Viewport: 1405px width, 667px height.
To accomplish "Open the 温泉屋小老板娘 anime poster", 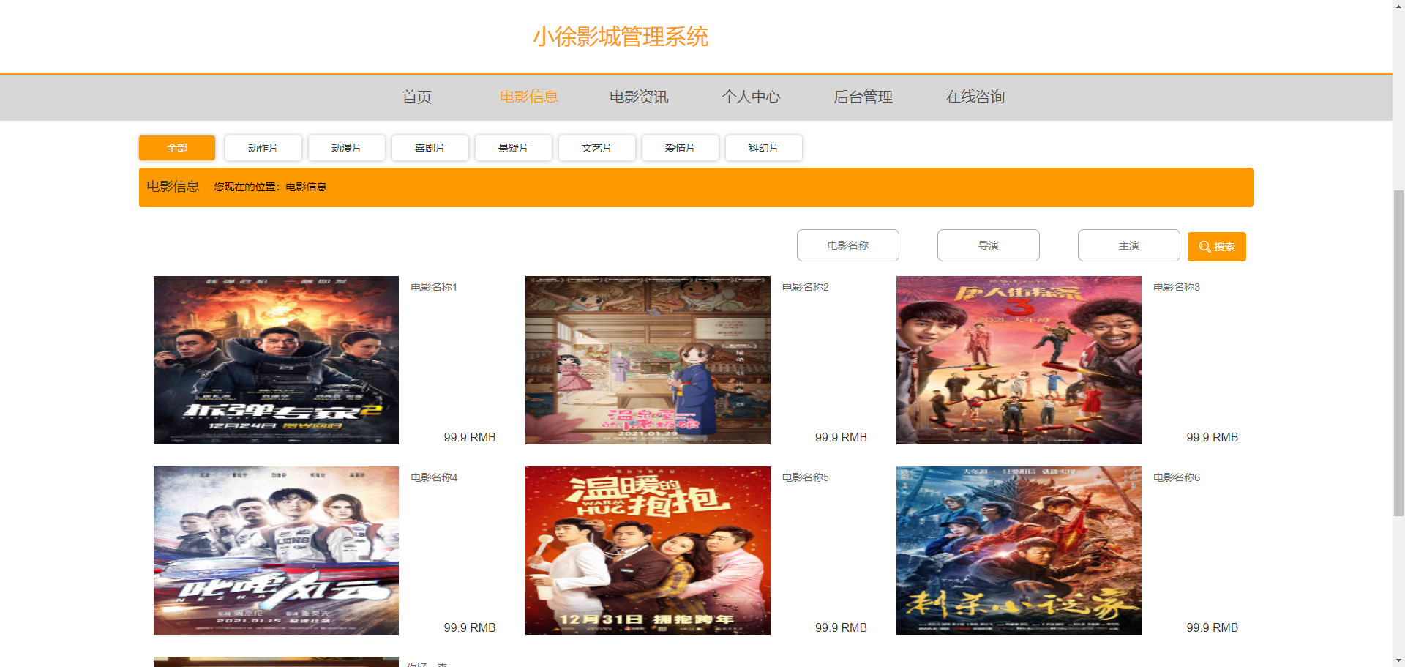I will [648, 360].
